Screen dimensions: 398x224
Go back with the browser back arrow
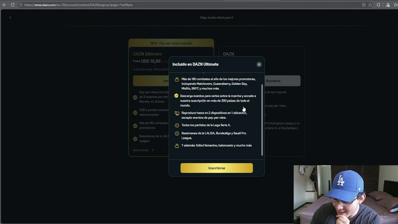4,5
